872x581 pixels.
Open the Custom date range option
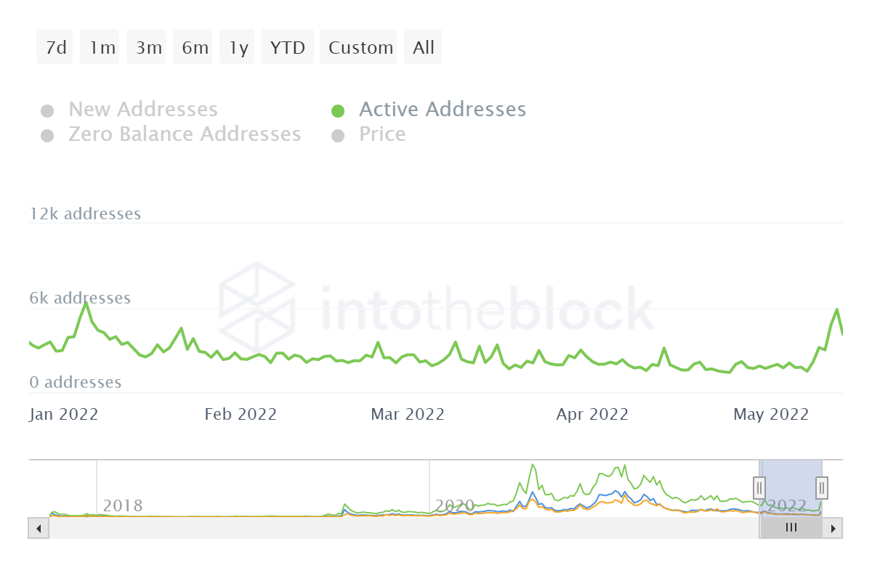coord(359,47)
